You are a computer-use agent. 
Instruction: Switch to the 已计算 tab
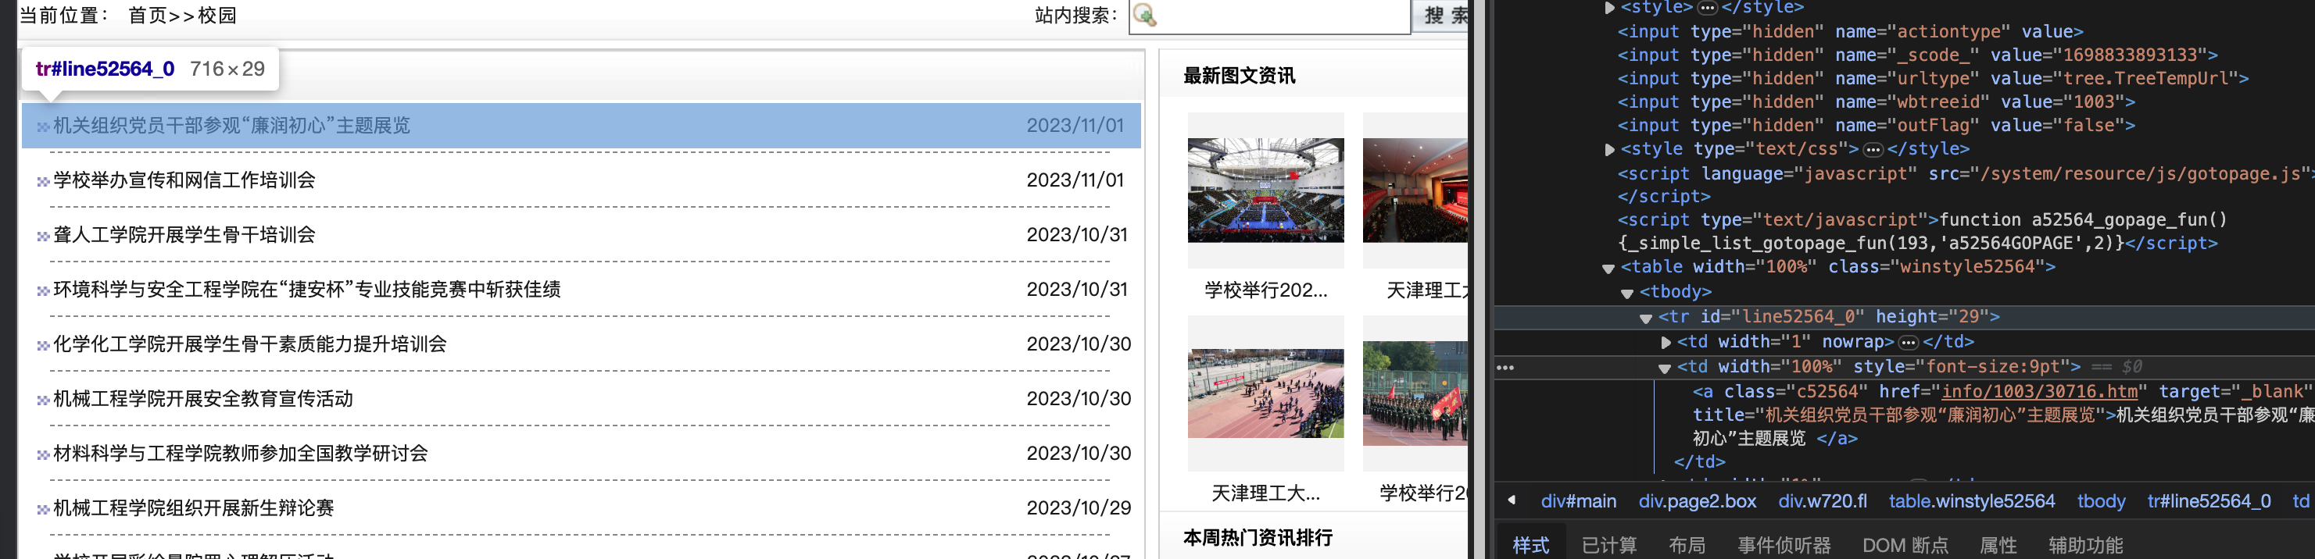point(1608,545)
